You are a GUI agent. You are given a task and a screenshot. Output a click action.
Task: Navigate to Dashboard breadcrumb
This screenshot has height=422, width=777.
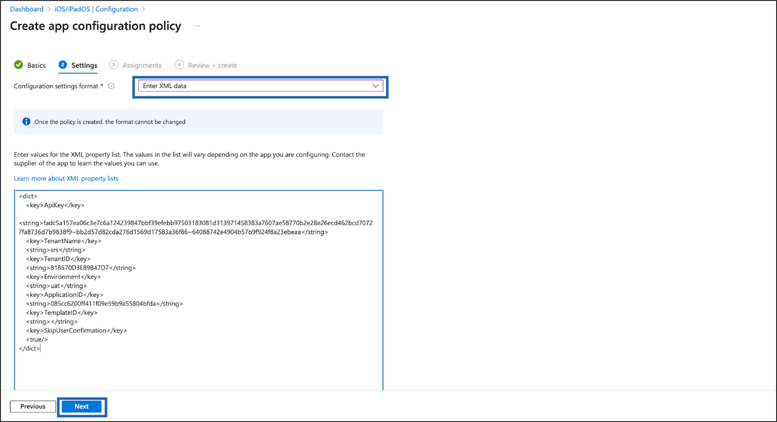27,9
